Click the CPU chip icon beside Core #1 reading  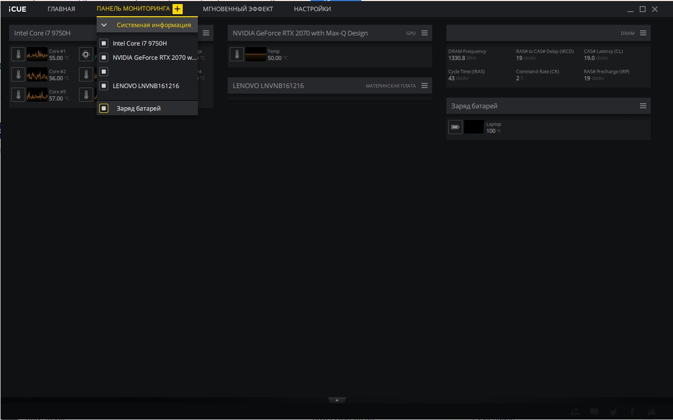(86, 54)
